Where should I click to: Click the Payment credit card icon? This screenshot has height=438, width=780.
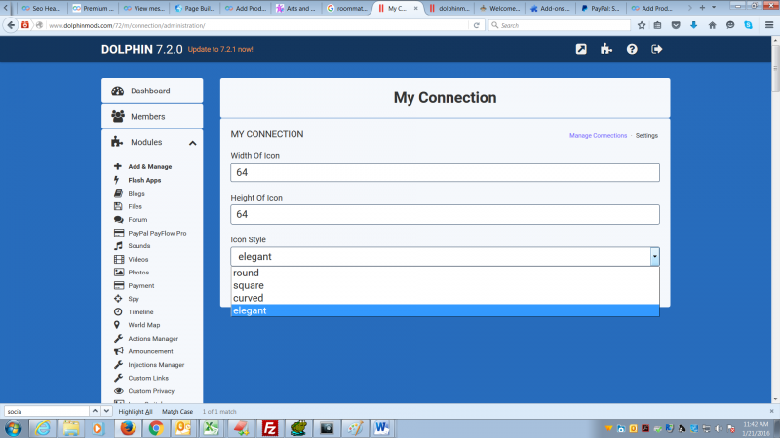pos(118,285)
